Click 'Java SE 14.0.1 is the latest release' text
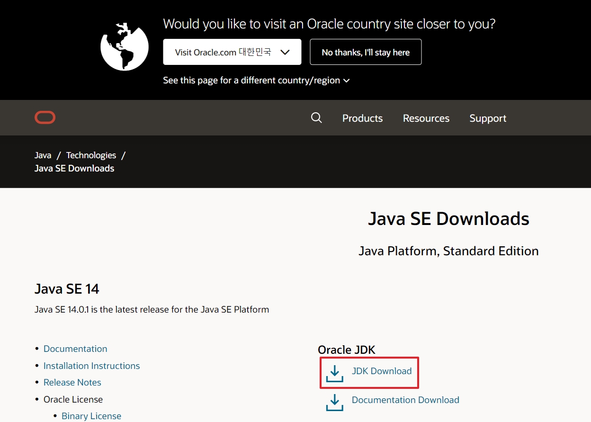Viewport: 591px width, 422px height. click(152, 310)
